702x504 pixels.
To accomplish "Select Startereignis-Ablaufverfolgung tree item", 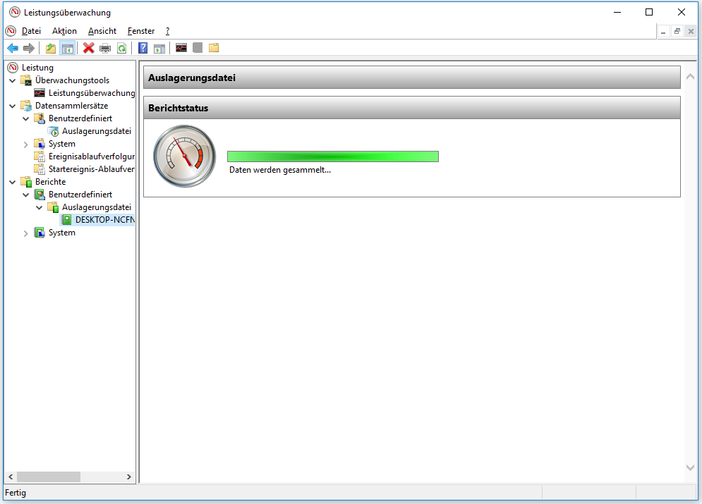I will (92, 169).
